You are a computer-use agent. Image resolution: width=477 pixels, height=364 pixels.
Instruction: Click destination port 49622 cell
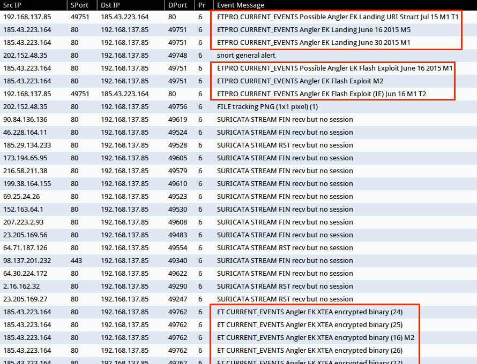(x=177, y=273)
